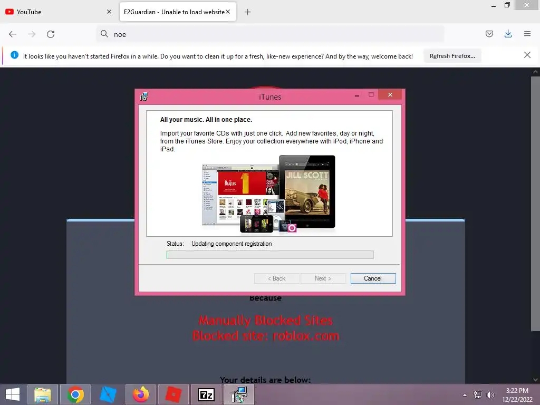Close the YouTube tab
Image resolution: width=540 pixels, height=405 pixels.
pos(109,12)
